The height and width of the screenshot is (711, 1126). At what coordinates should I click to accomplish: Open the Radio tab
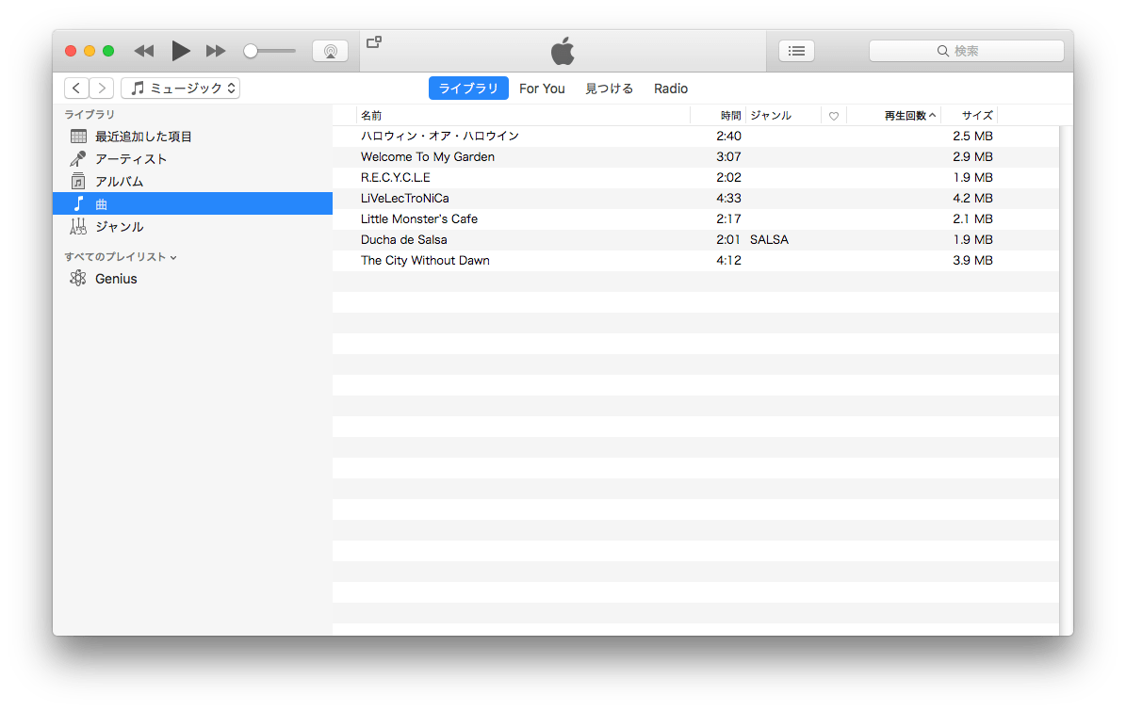671,89
